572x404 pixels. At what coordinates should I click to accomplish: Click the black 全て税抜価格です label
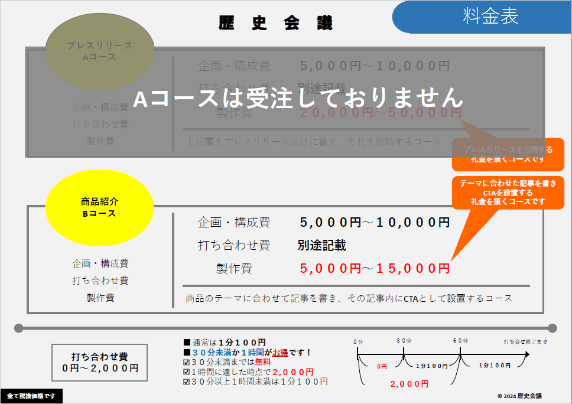31,396
